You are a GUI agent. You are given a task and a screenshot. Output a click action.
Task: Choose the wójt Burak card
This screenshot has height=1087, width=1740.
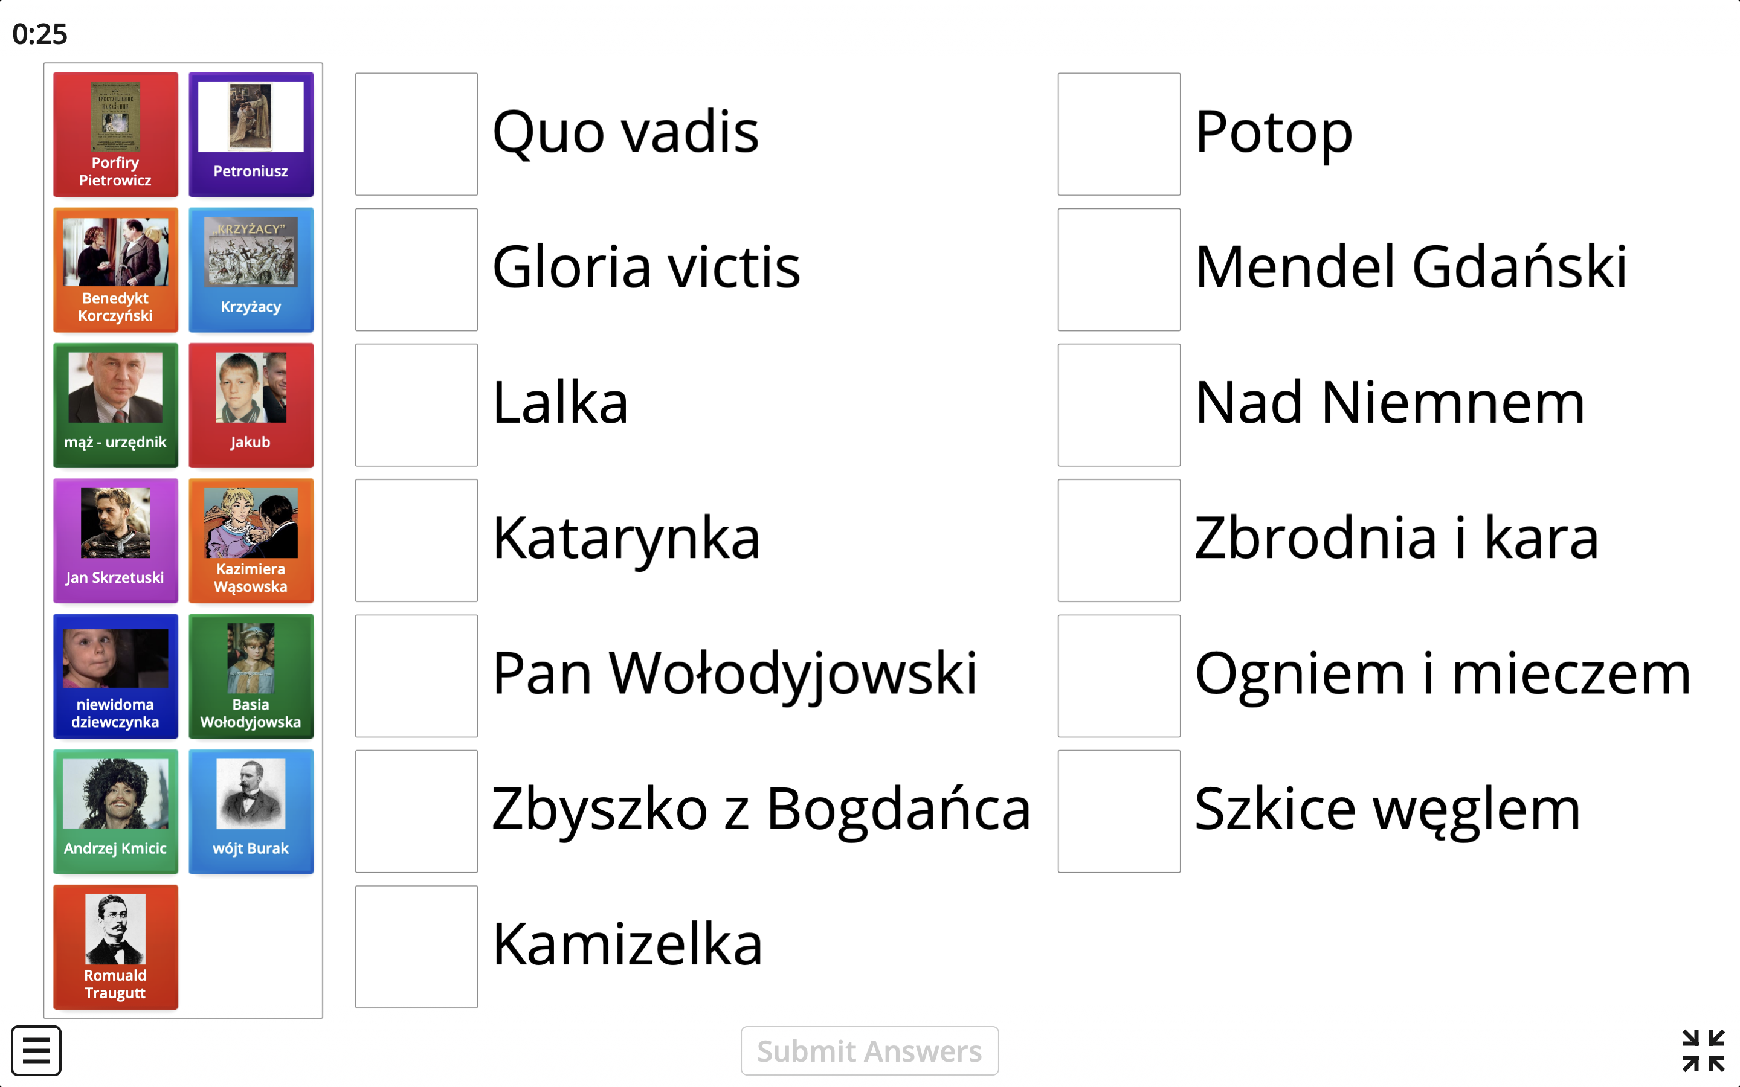251,812
